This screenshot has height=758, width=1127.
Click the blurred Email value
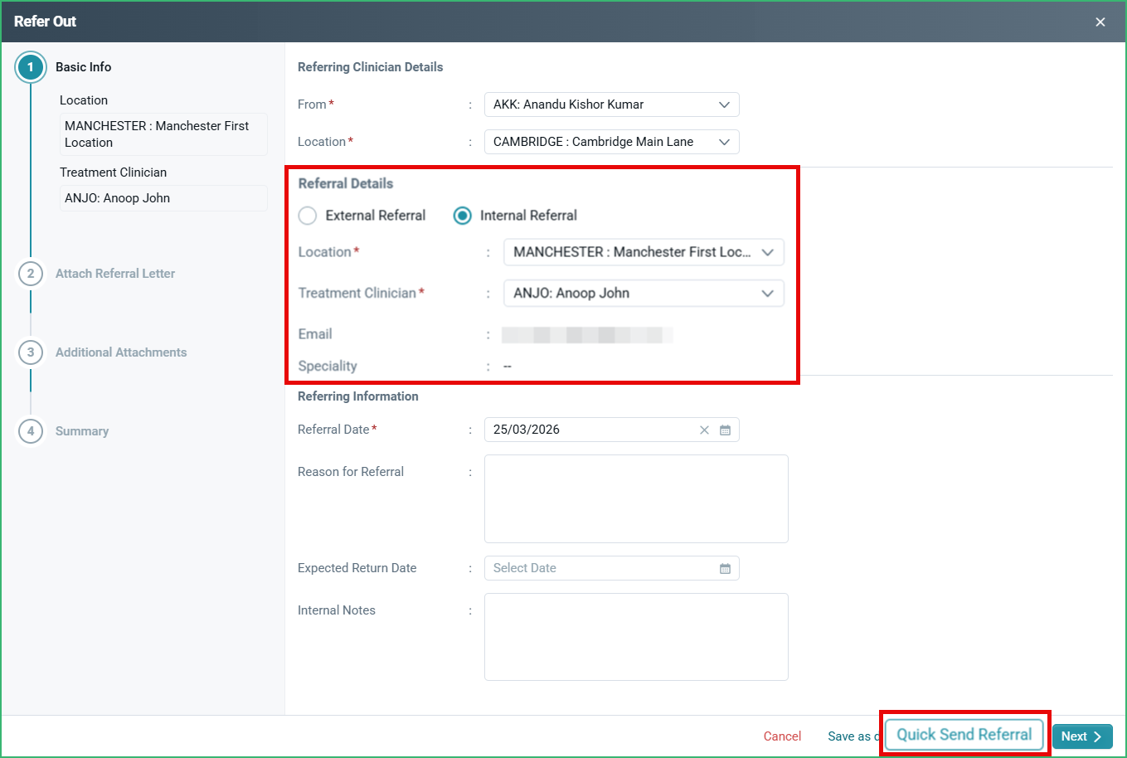pyautogui.click(x=587, y=335)
